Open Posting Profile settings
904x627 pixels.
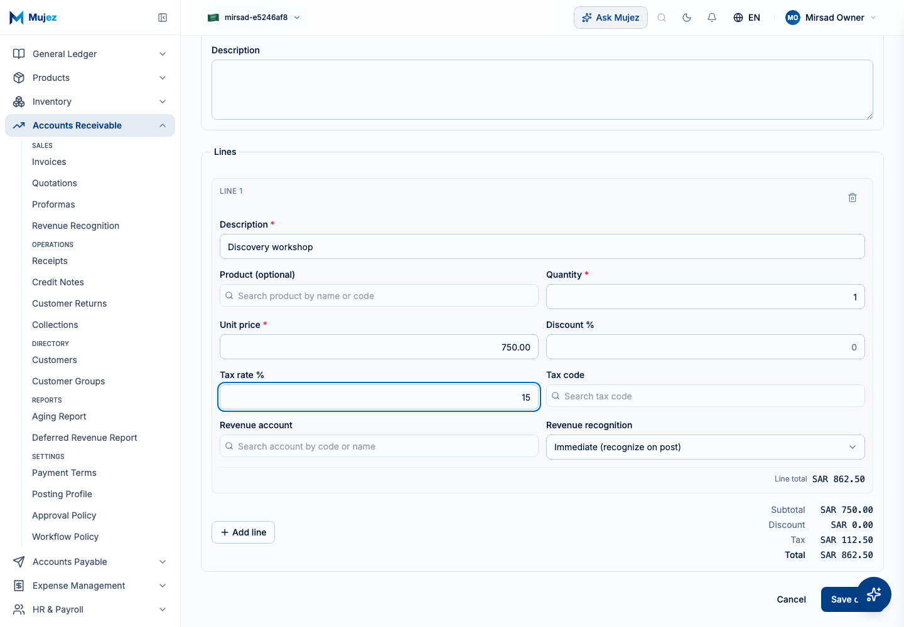pos(62,494)
